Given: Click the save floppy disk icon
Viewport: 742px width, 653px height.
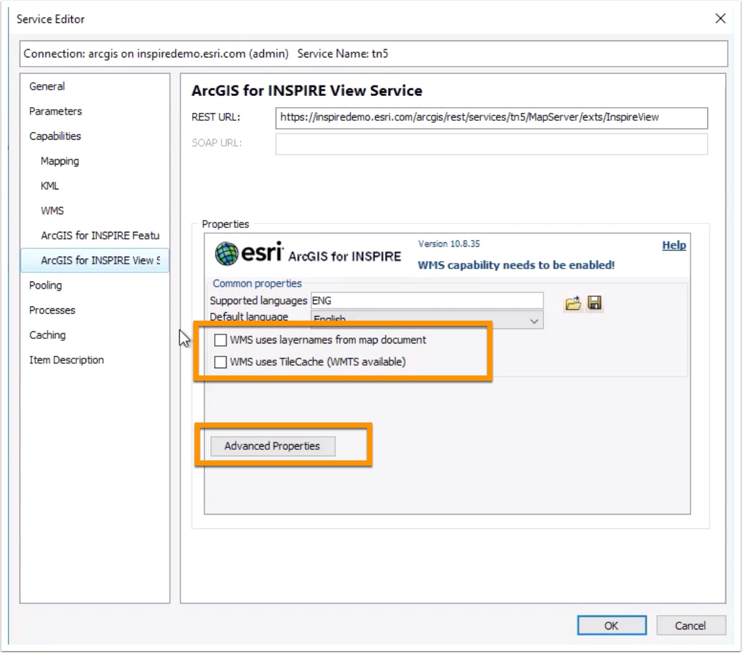Looking at the screenshot, I should point(594,303).
